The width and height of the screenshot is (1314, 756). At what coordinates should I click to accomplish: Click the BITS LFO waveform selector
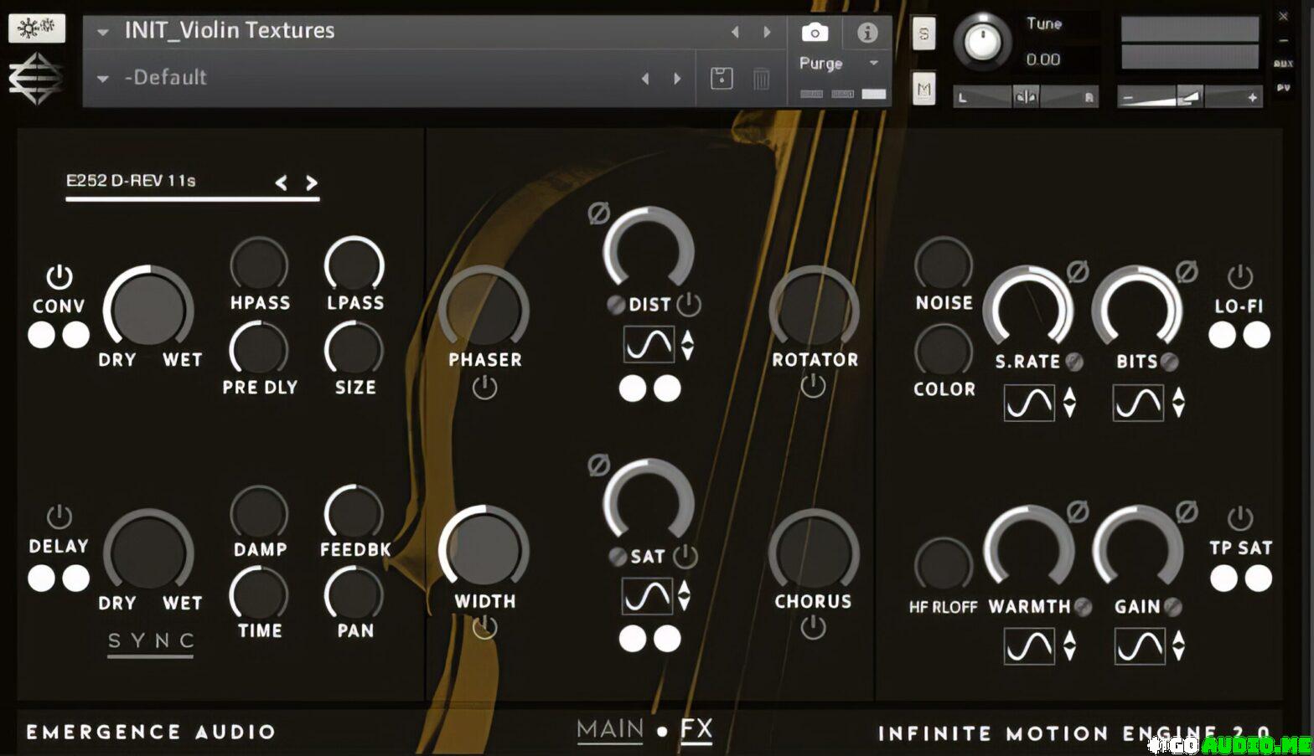[1139, 403]
